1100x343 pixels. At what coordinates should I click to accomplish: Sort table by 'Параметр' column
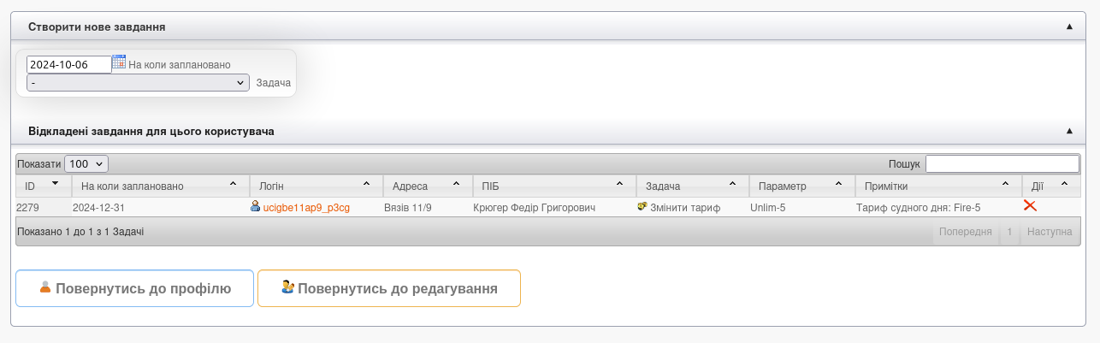coord(801,186)
